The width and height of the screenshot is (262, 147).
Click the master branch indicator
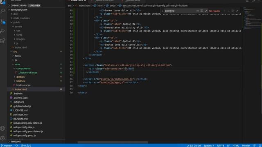click(x=7, y=145)
